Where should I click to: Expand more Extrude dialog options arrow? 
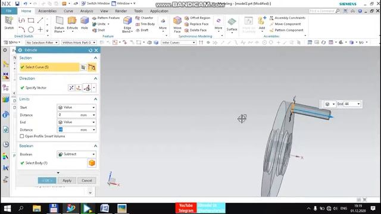point(58,173)
